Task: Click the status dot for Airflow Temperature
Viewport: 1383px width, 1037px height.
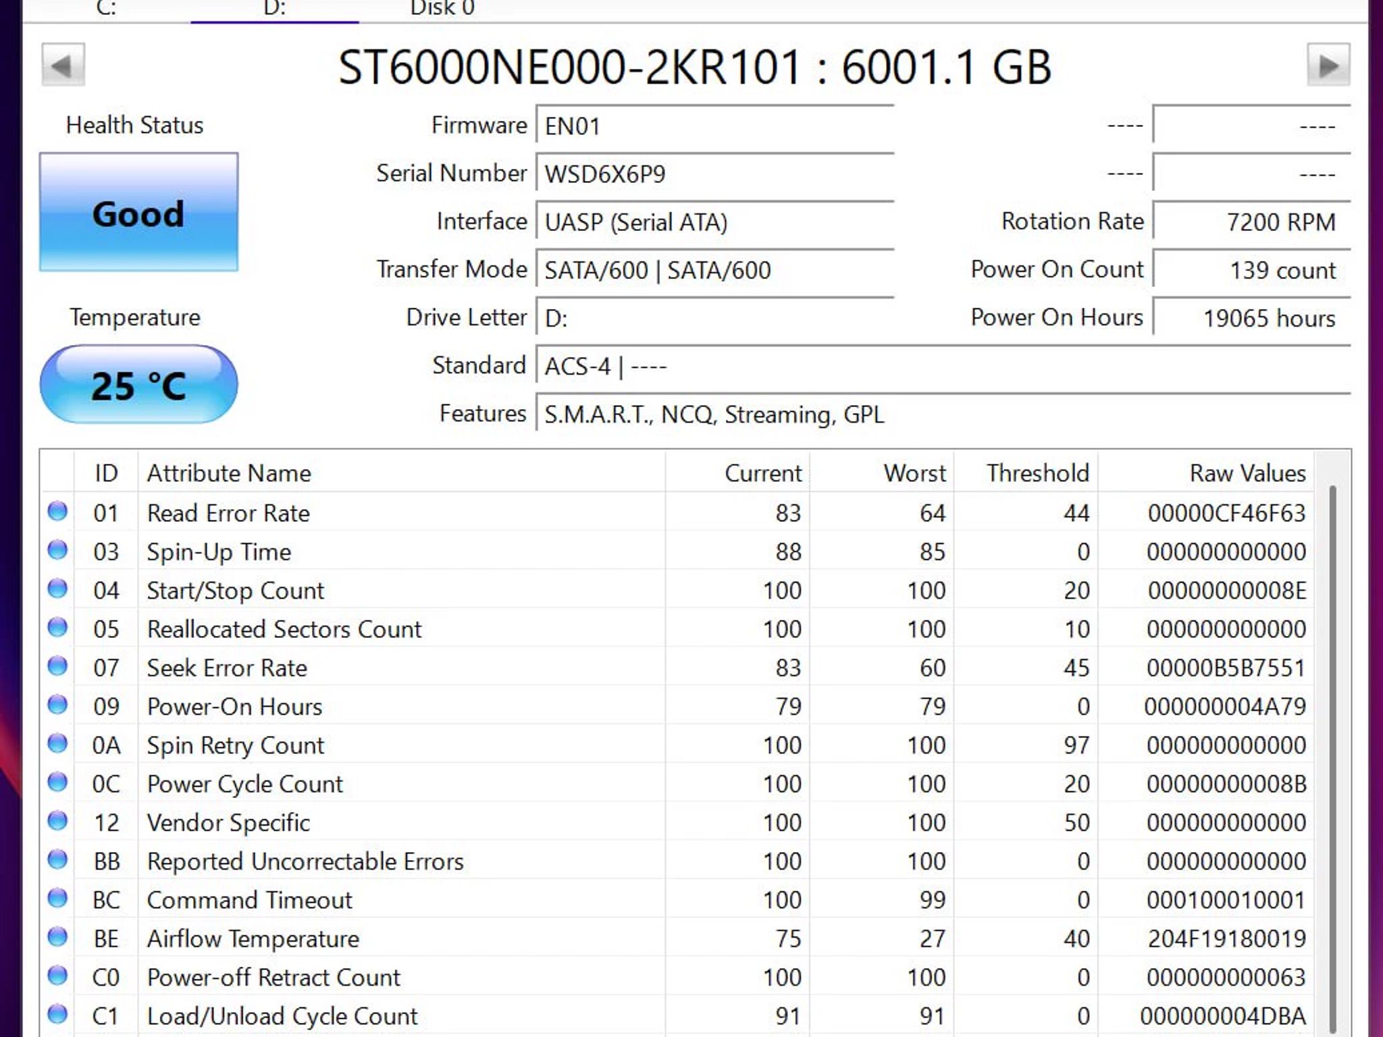Action: [x=57, y=936]
